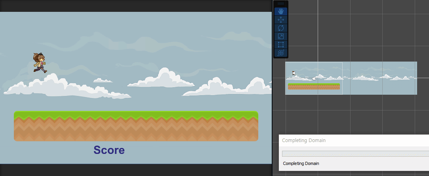This screenshot has height=176, width=429.
Task: Click the Score text in Game view
Action: tap(109, 150)
